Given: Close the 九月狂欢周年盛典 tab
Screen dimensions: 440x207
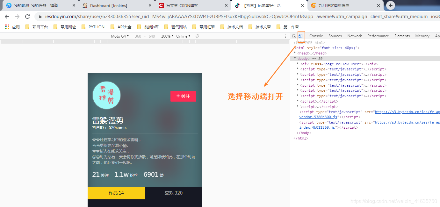Looking at the screenshot, I should [379, 5].
